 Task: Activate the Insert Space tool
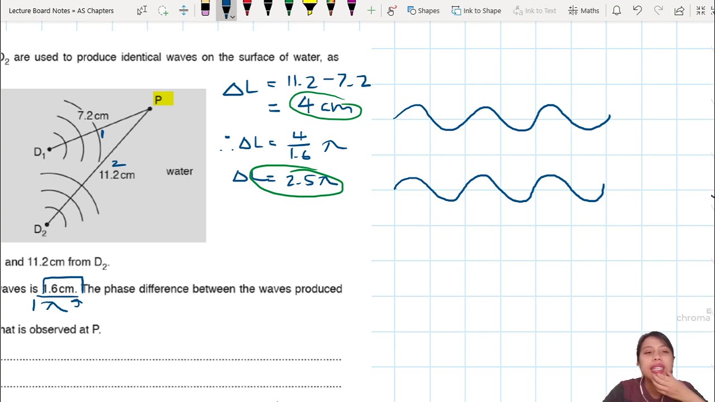click(x=183, y=10)
